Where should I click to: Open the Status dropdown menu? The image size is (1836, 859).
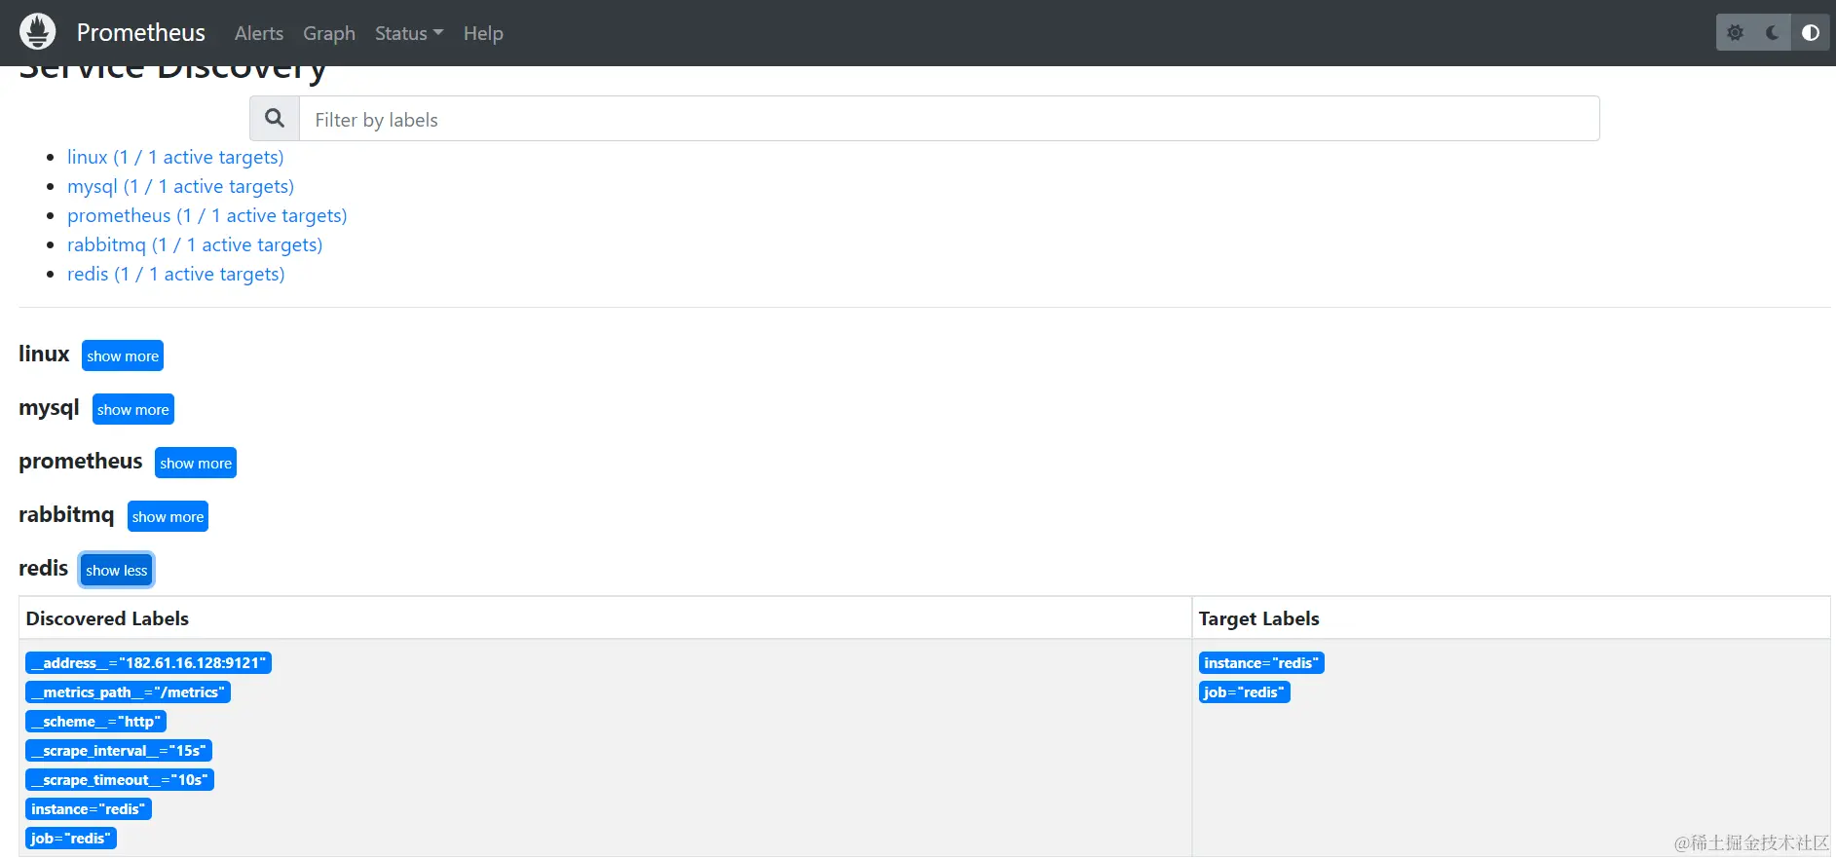[409, 33]
